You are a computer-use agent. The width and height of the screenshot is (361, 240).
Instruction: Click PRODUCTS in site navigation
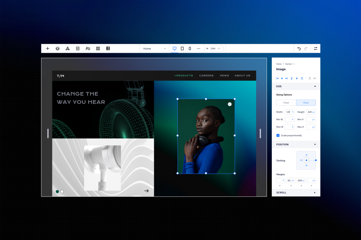tap(184, 76)
